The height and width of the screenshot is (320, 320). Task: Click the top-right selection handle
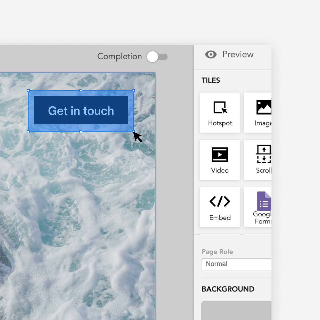[133, 91]
